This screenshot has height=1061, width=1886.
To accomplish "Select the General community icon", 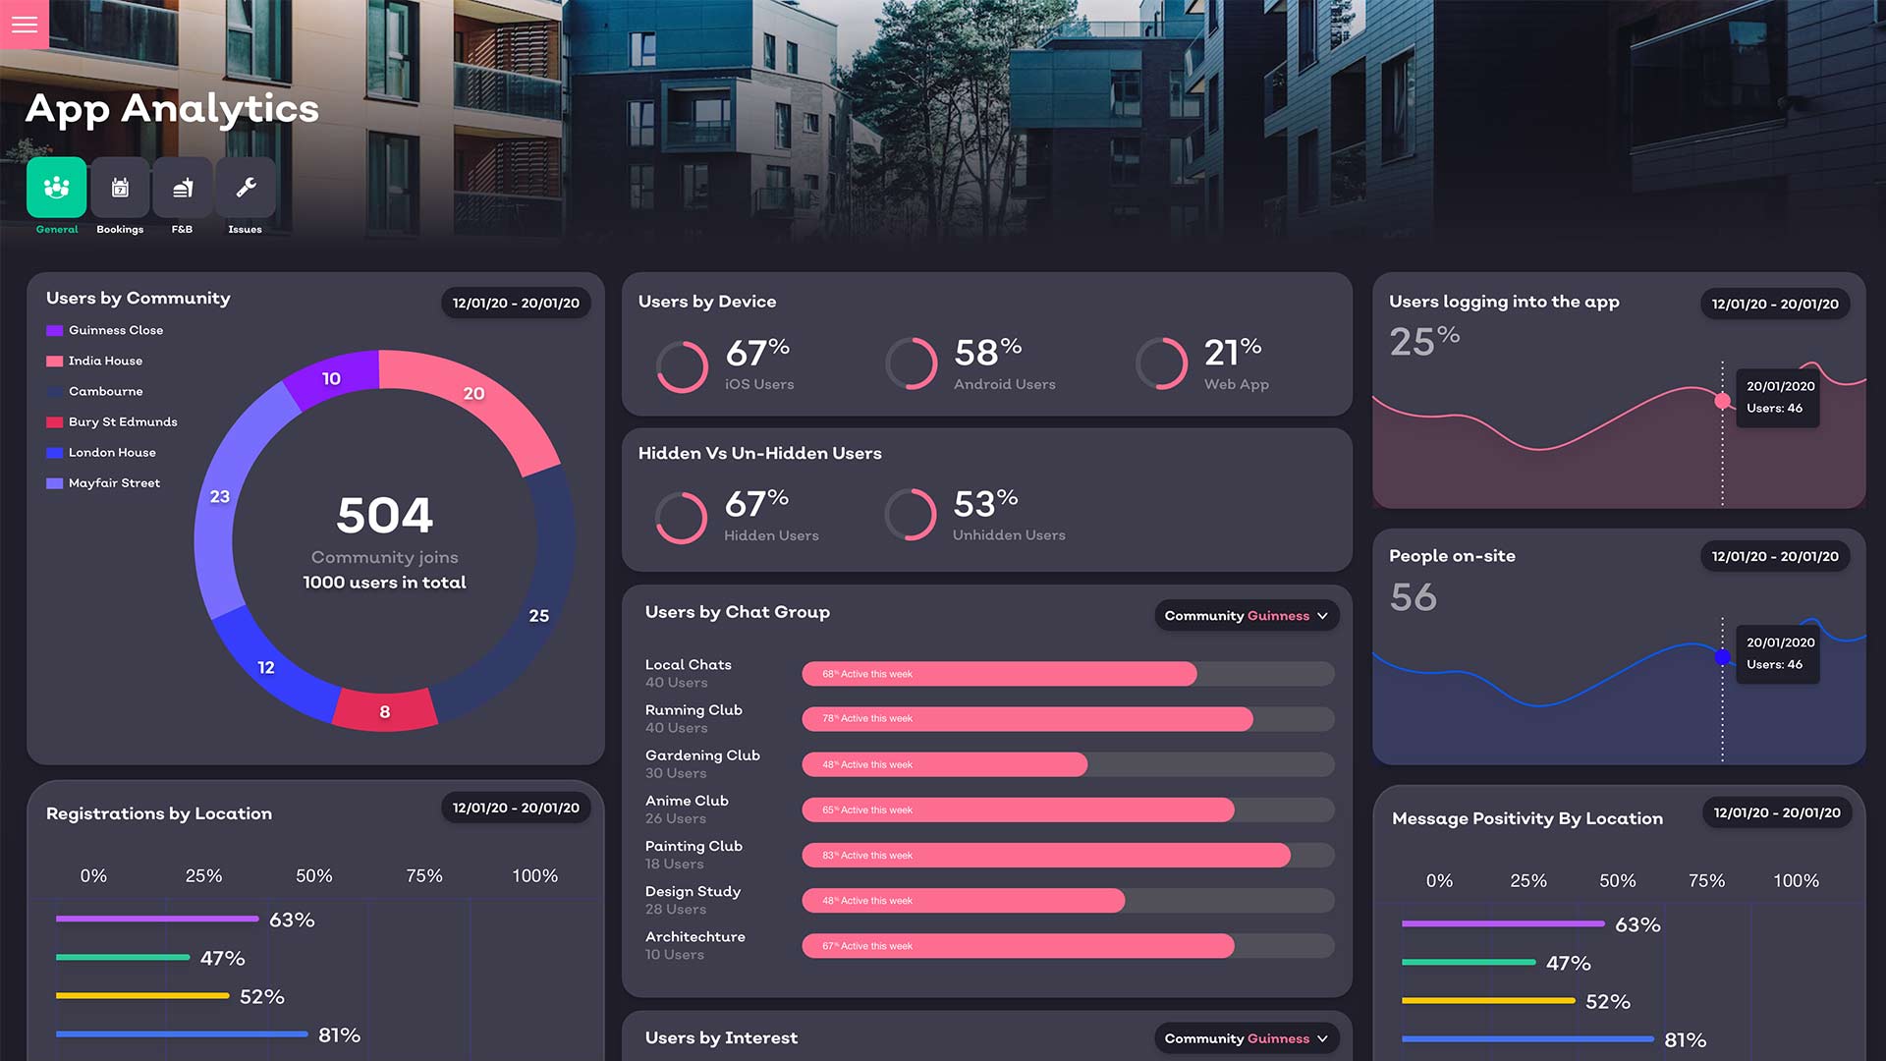I will [x=57, y=187].
